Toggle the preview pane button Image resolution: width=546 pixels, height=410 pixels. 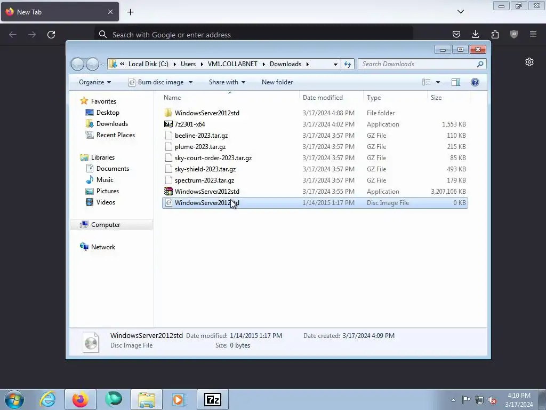456,82
